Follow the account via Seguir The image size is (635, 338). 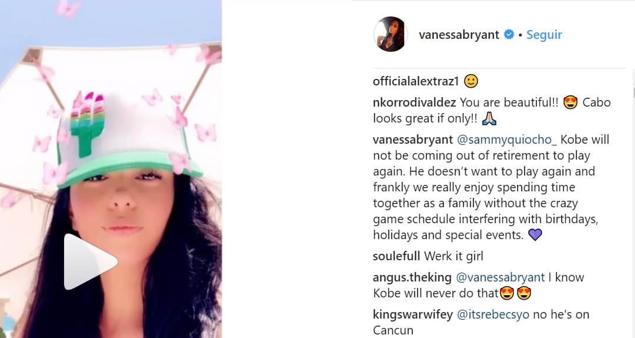tap(544, 35)
